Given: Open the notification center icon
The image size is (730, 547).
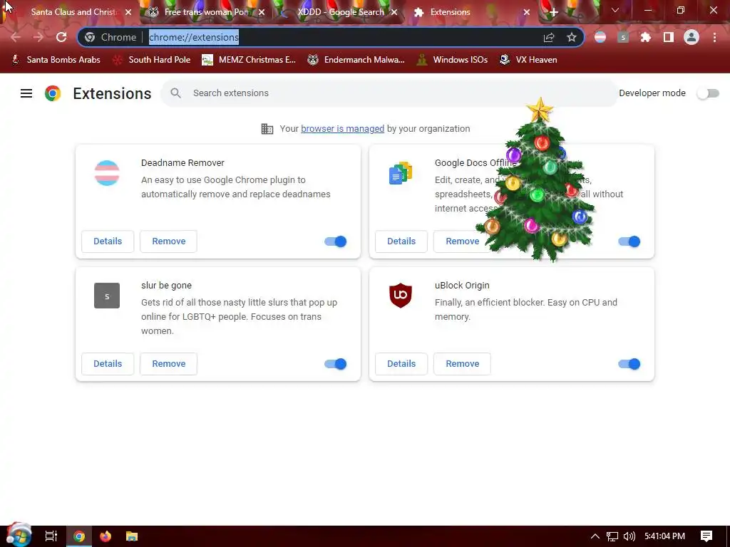Looking at the screenshot, I should point(706,536).
